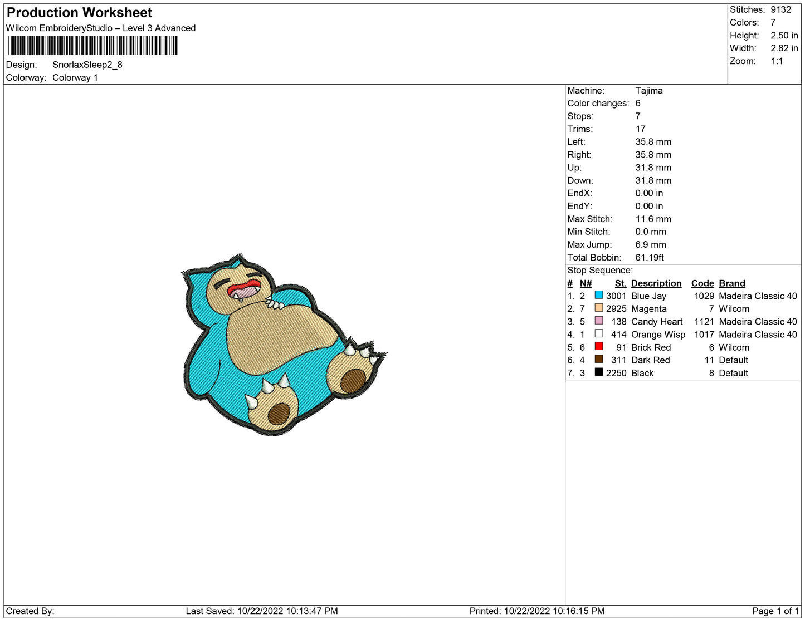Click the barcode below the worksheet title
Image resolution: width=805 pixels, height=619 pixels.
tap(93, 46)
